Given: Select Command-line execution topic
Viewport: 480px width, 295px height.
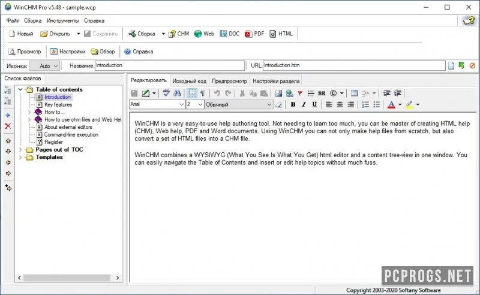Looking at the screenshot, I should [x=71, y=135].
